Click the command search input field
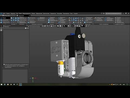 coord(113,14)
